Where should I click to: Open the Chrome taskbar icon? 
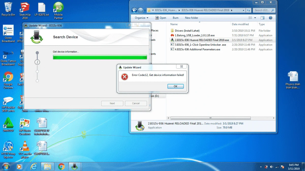click(x=61, y=166)
